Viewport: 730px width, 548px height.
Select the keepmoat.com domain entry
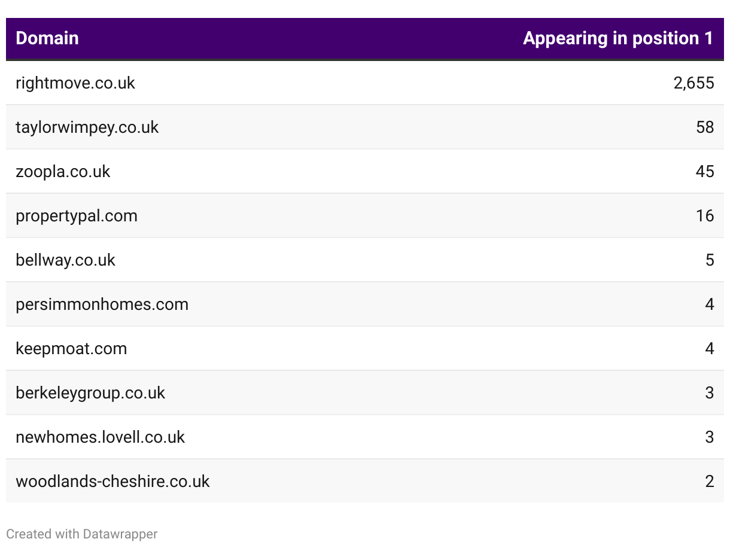tap(71, 348)
